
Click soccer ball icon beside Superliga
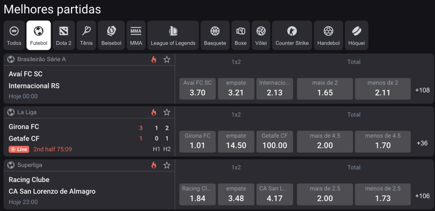click(11, 165)
